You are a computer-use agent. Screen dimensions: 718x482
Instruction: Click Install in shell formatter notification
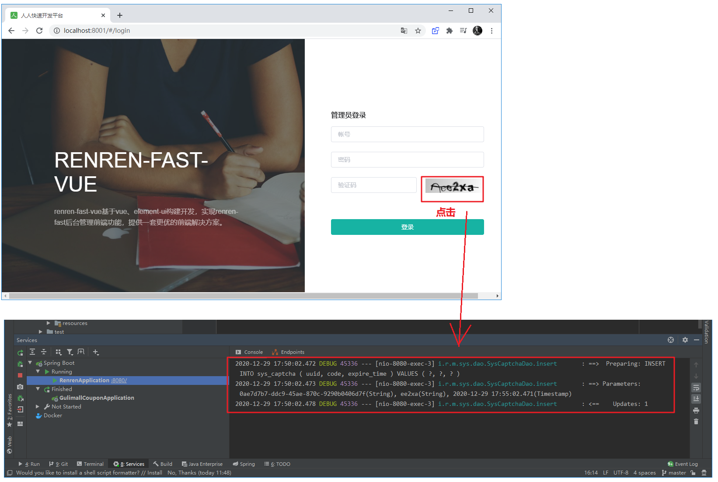point(155,473)
